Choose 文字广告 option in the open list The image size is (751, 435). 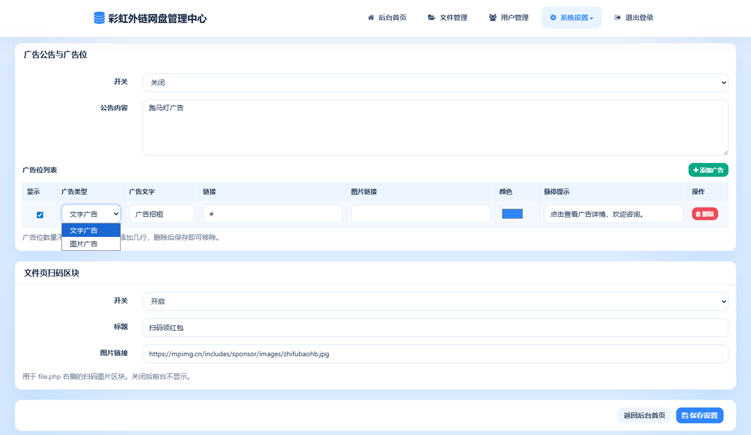point(91,230)
